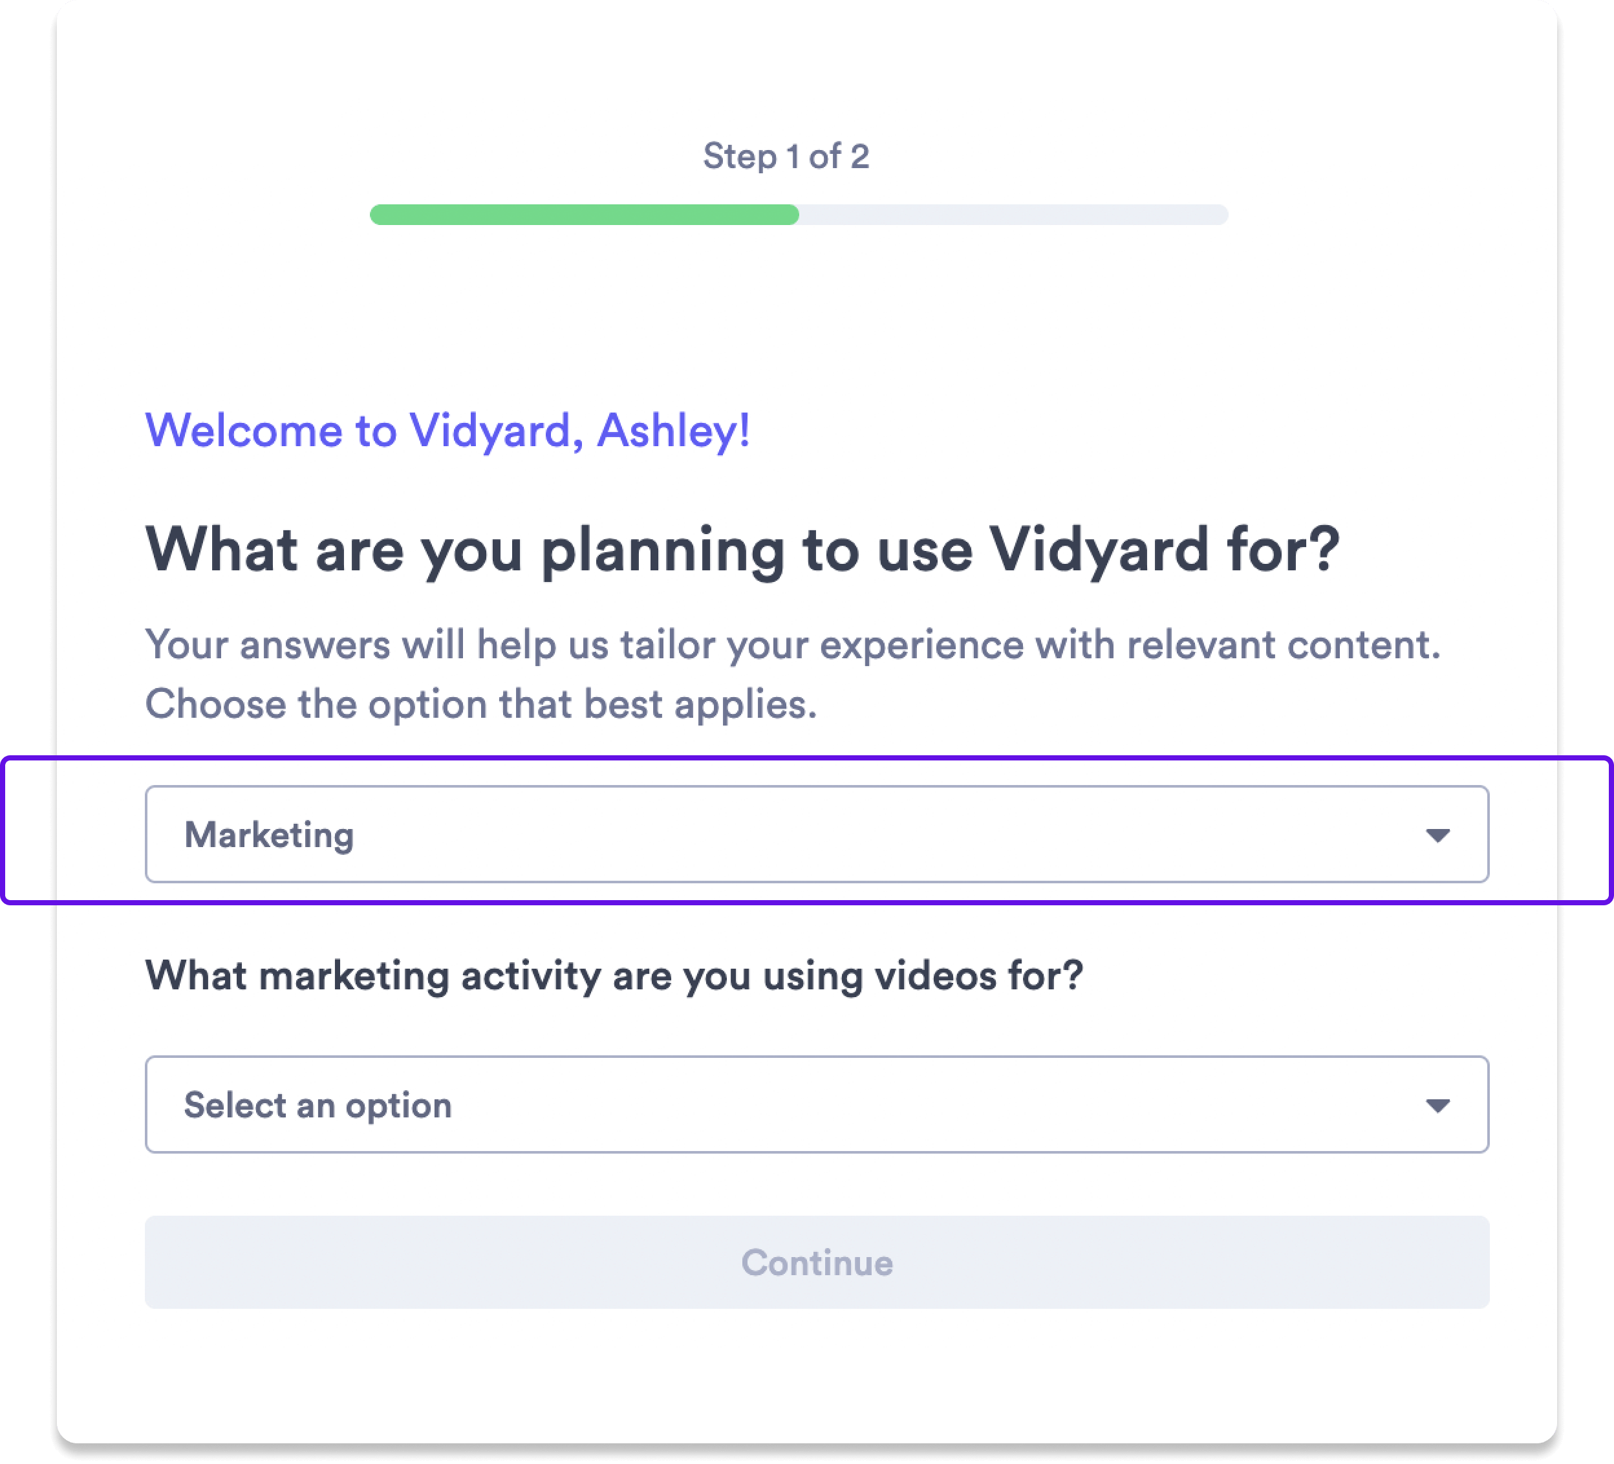The width and height of the screenshot is (1614, 1464).
Task: Click the 'Welcome to Vidyard, Ashley!' greeting
Action: [447, 431]
